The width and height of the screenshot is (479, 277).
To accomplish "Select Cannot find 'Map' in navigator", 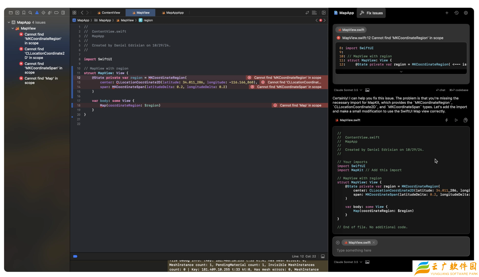I will (x=38, y=80).
